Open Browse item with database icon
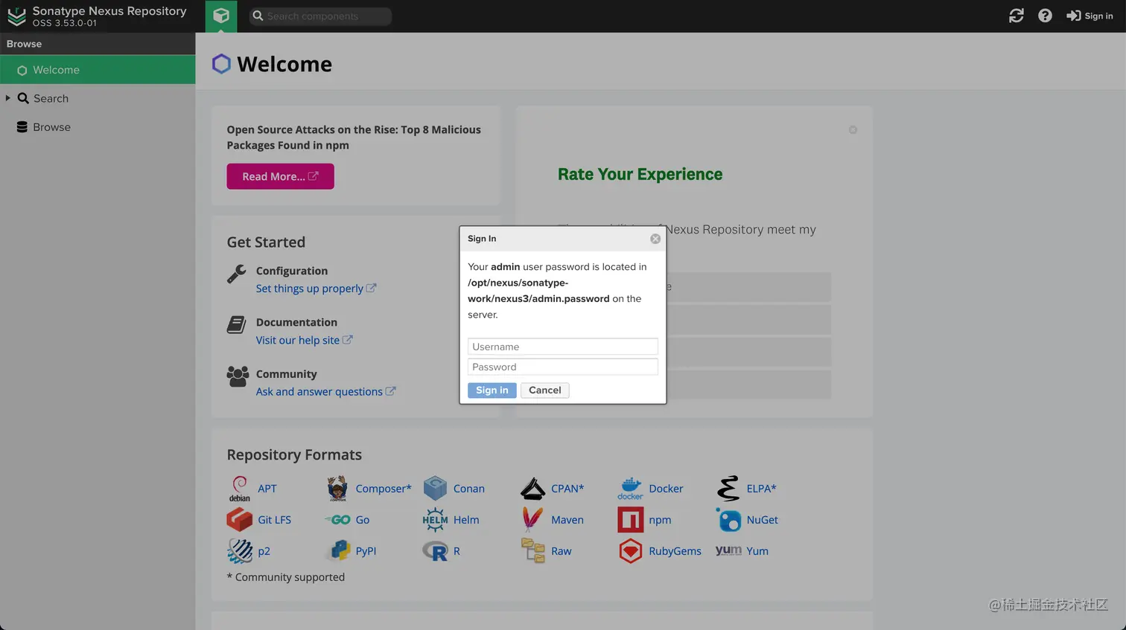The height and width of the screenshot is (630, 1126). coord(51,127)
